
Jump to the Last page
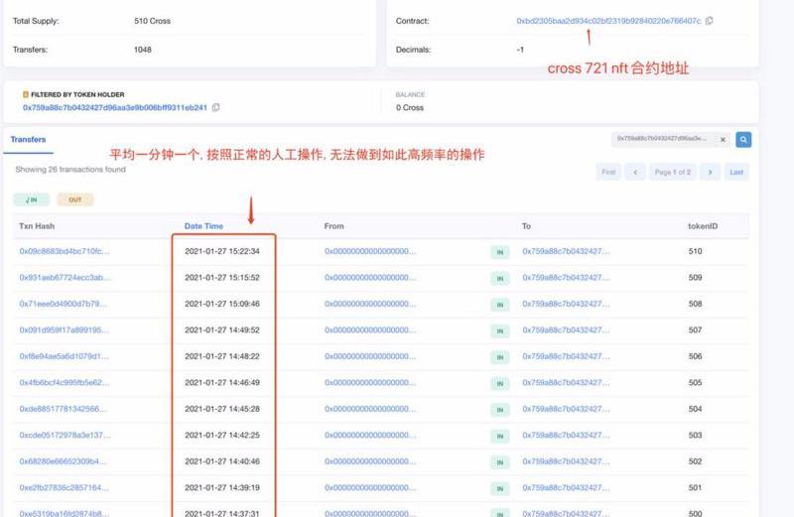pyautogui.click(x=736, y=172)
